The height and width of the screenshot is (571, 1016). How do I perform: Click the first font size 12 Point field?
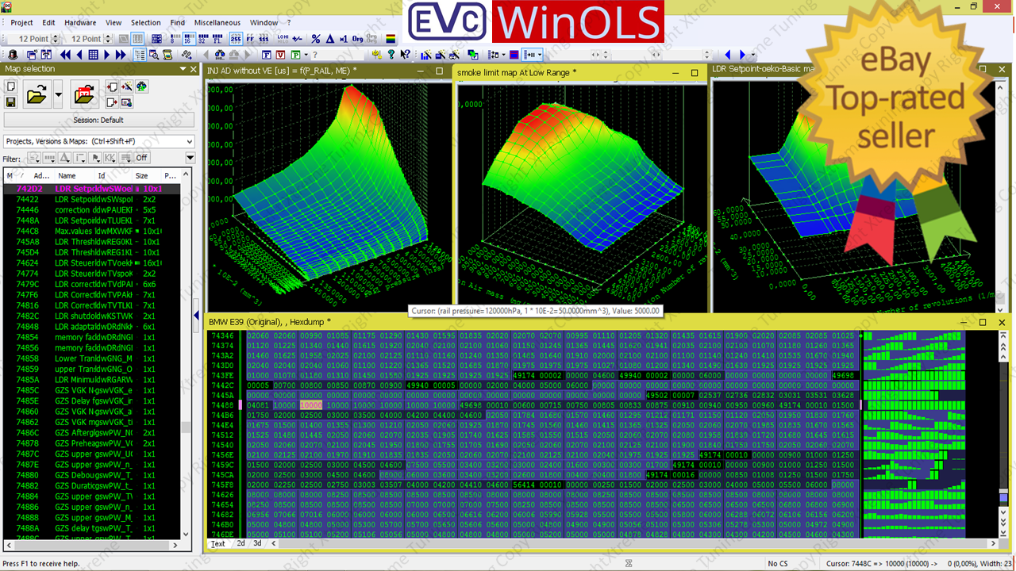[x=34, y=39]
